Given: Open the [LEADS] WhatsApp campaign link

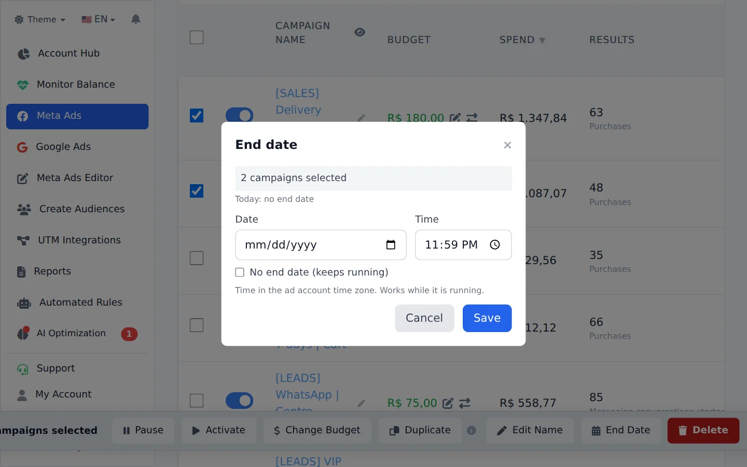Looking at the screenshot, I should [307, 394].
